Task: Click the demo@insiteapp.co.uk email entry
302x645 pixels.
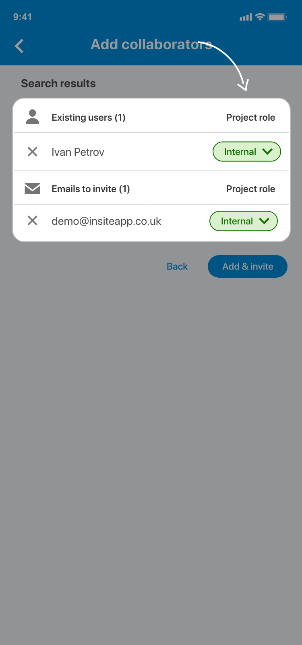Action: 106,221
